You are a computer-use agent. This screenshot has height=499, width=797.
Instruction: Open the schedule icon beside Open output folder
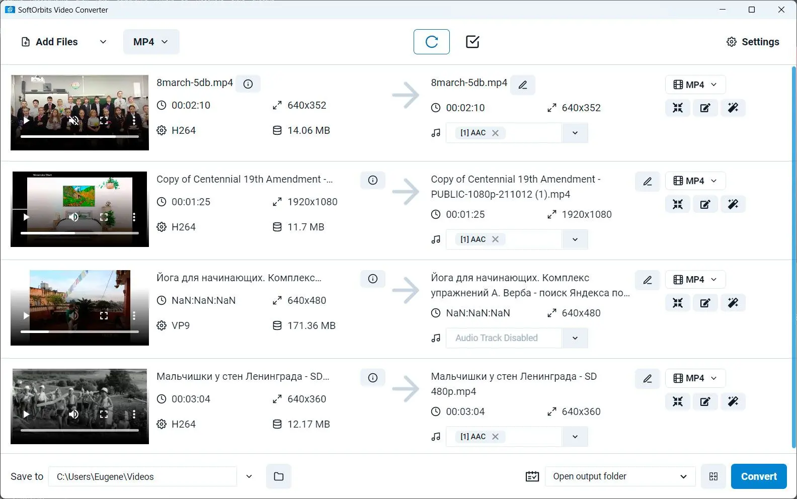point(532,476)
